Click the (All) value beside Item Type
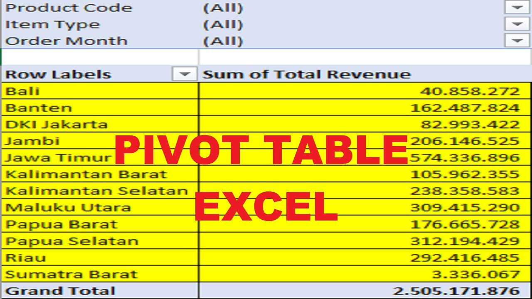Screen dimensions: 532x299 click(223, 25)
